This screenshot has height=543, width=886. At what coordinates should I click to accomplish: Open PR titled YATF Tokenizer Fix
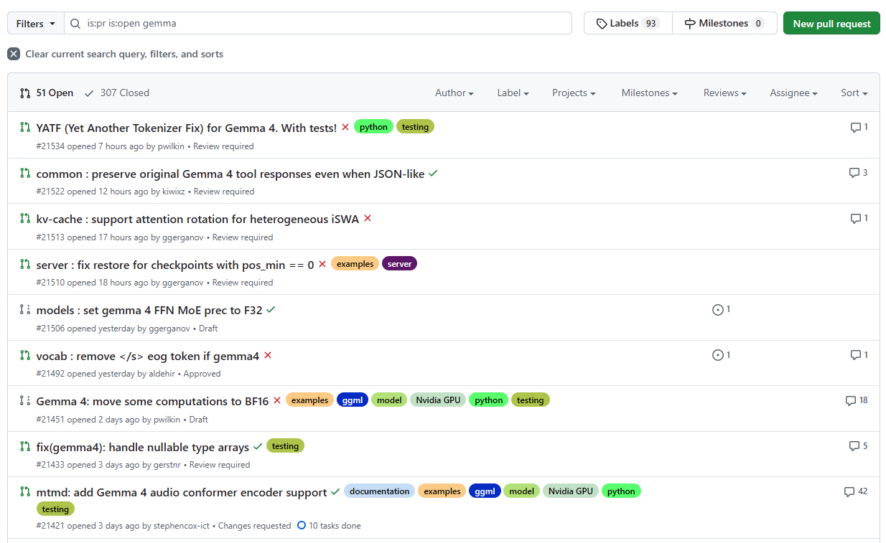(x=187, y=128)
